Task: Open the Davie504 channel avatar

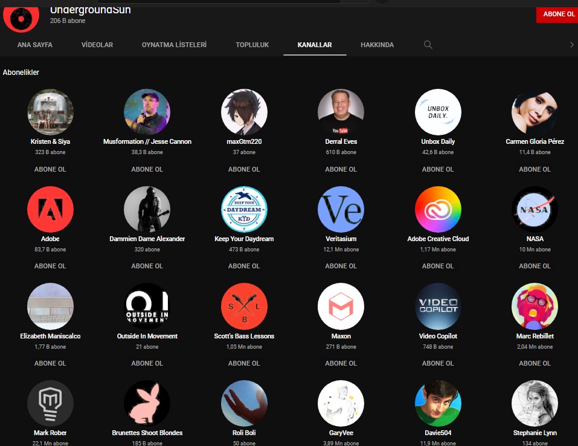Action: tap(438, 403)
